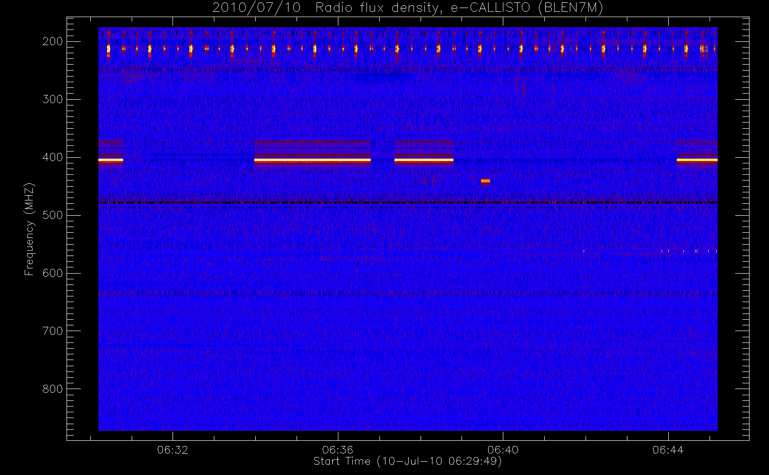The image size is (769, 475).
Task: Click the 06:36 time tick label
Action: (337, 450)
